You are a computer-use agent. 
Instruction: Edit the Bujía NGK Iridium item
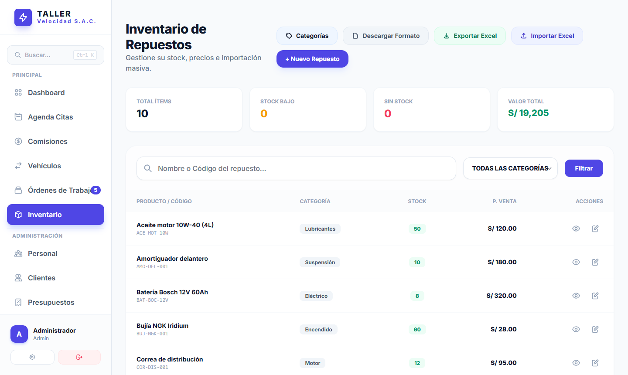(x=595, y=329)
